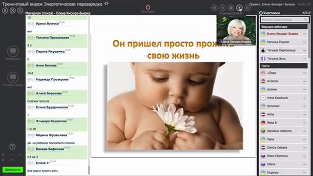Jump to the first slide

point(214,8)
